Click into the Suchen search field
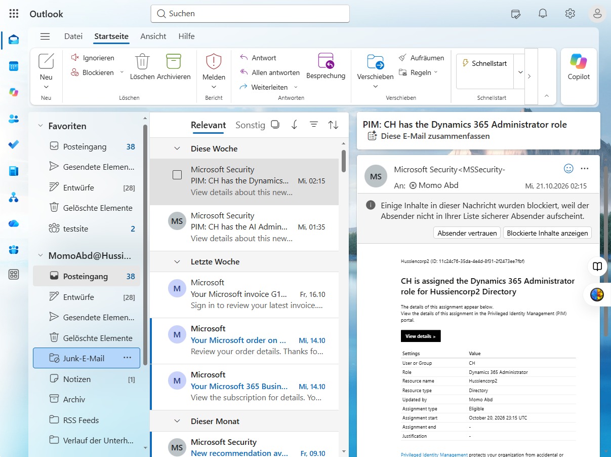Screen dimensions: 611x457 pyautogui.click(x=250, y=14)
